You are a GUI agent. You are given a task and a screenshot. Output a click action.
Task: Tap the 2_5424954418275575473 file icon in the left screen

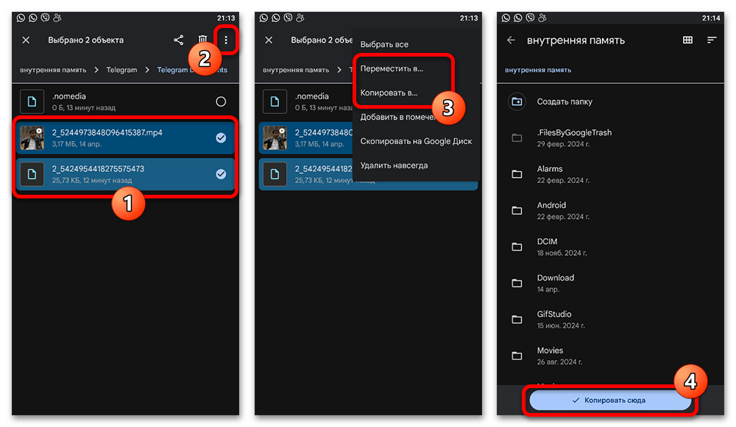pyautogui.click(x=32, y=174)
